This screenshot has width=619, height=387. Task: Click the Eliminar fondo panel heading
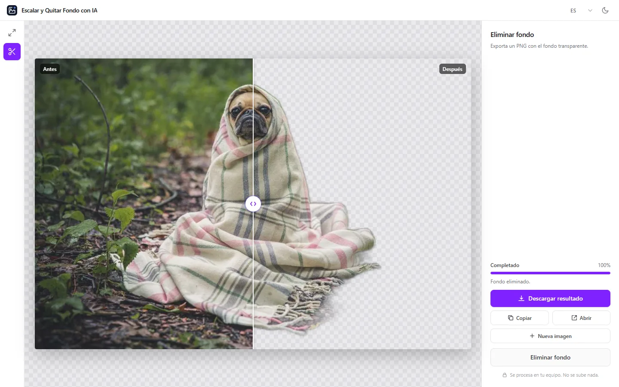(512, 34)
